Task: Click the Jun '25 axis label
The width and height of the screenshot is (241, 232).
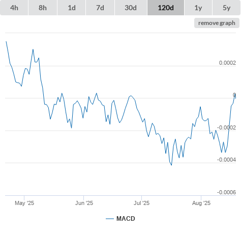Action: click(x=84, y=203)
